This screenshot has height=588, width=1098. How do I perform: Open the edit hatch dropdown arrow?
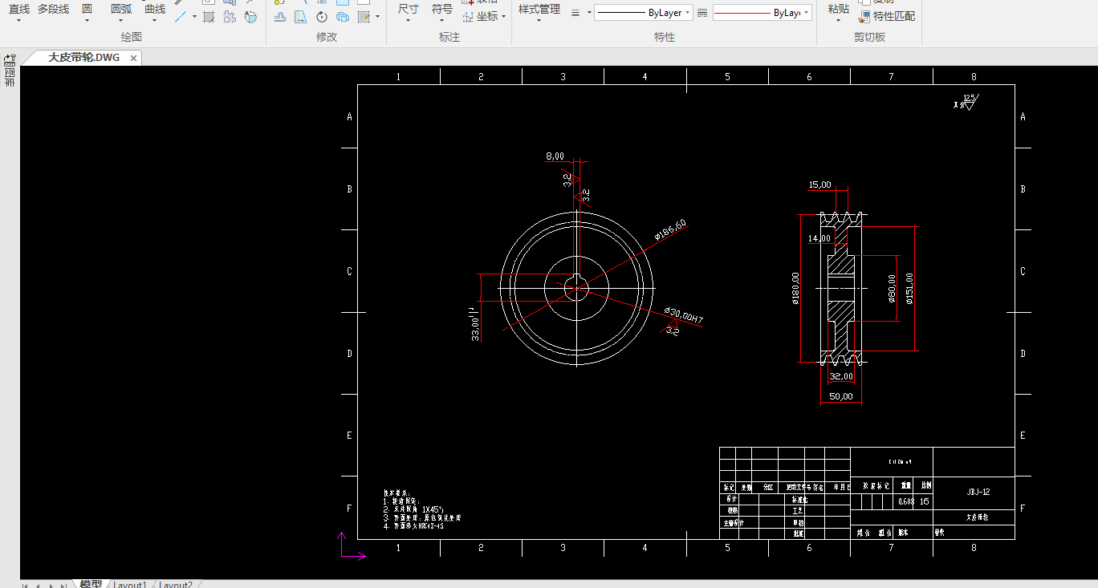377,17
